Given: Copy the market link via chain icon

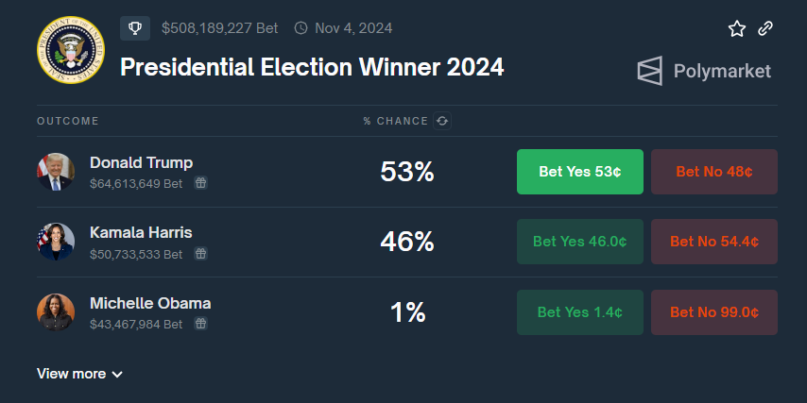Looking at the screenshot, I should click(x=765, y=28).
